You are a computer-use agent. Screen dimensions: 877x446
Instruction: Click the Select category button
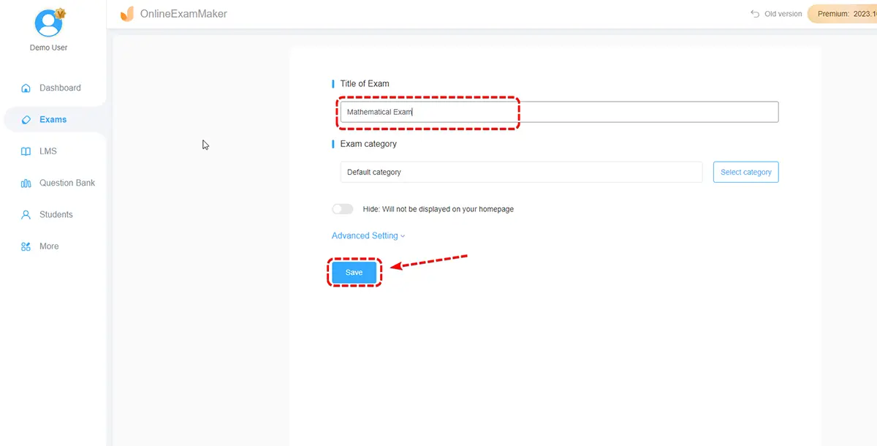coord(745,173)
